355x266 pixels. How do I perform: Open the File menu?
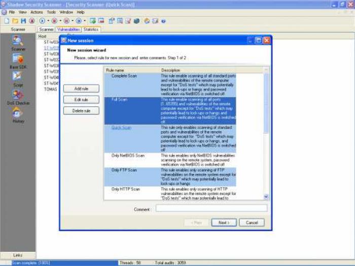click(12, 12)
